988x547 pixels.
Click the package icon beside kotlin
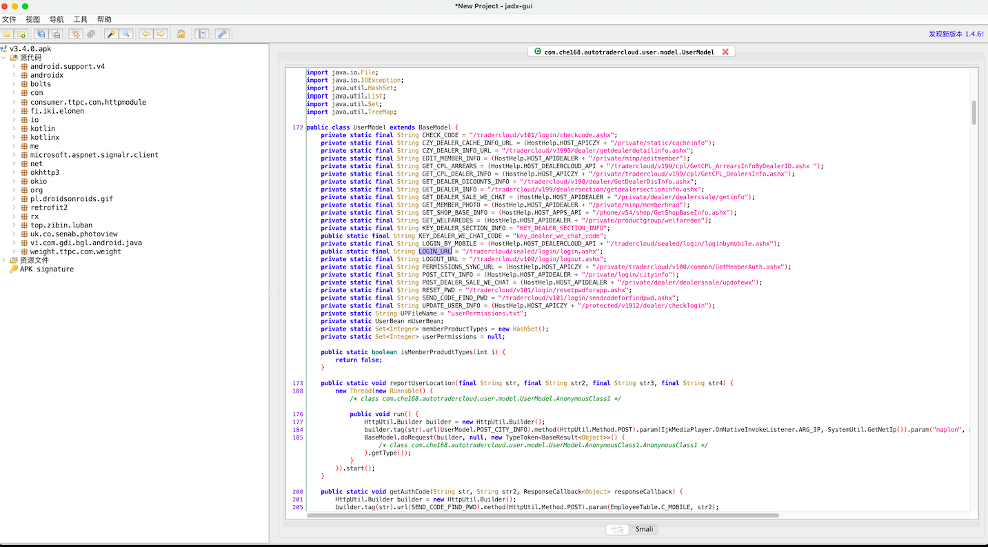click(x=25, y=128)
